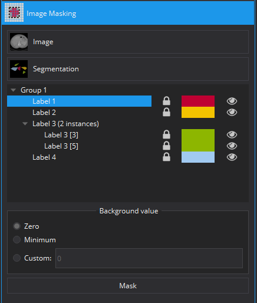257x303 pixels.
Task: Click the CT image thumbnail
Action: point(19,42)
